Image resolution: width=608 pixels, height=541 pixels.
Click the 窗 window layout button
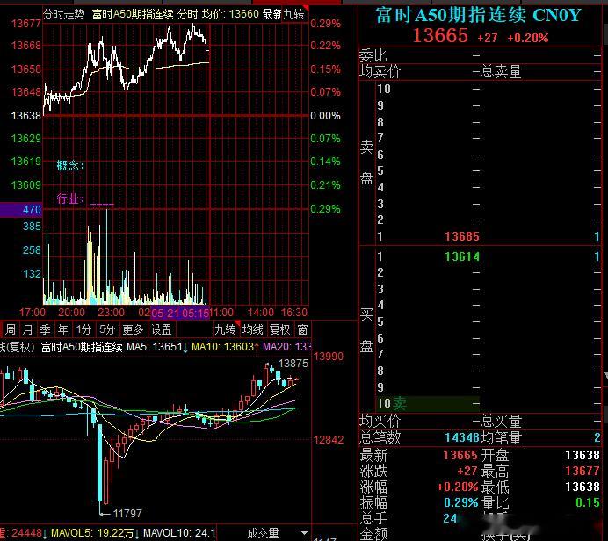(x=302, y=330)
